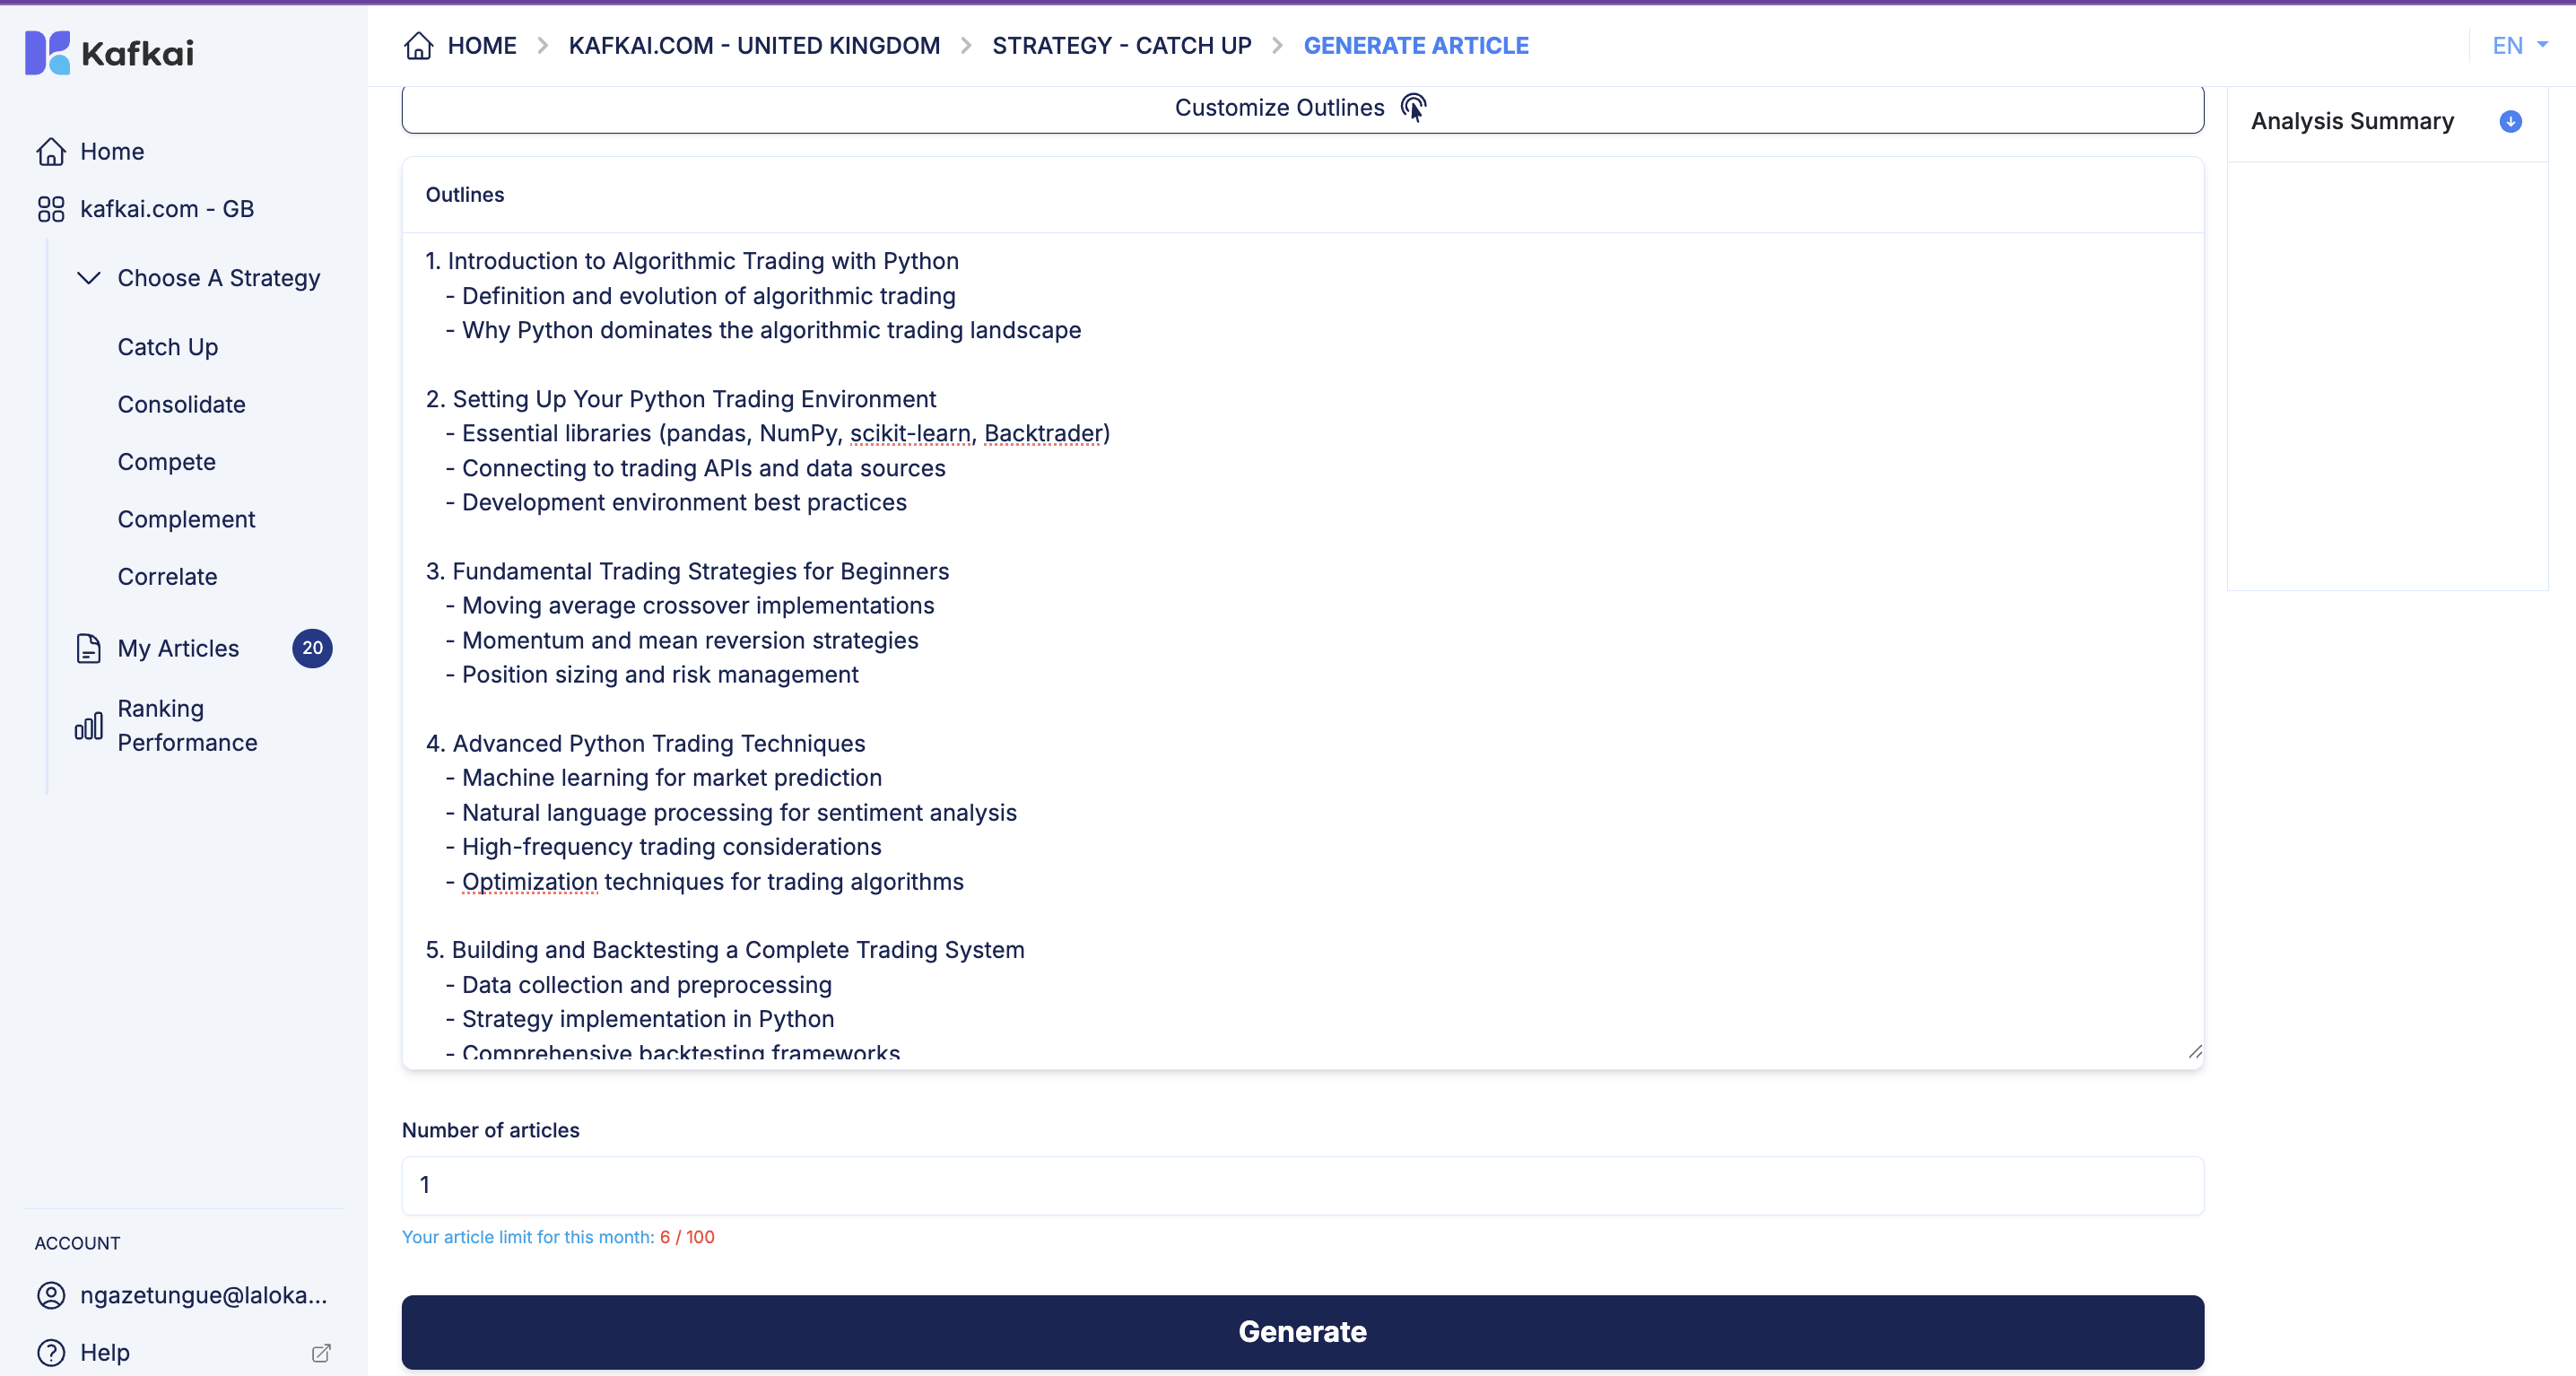2576x1376 pixels.
Task: Select the Correlate strategy
Action: (x=167, y=576)
